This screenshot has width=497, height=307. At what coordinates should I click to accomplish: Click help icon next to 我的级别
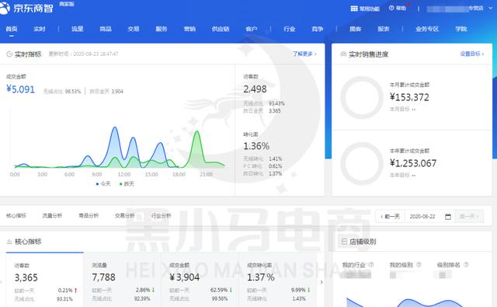point(419,264)
